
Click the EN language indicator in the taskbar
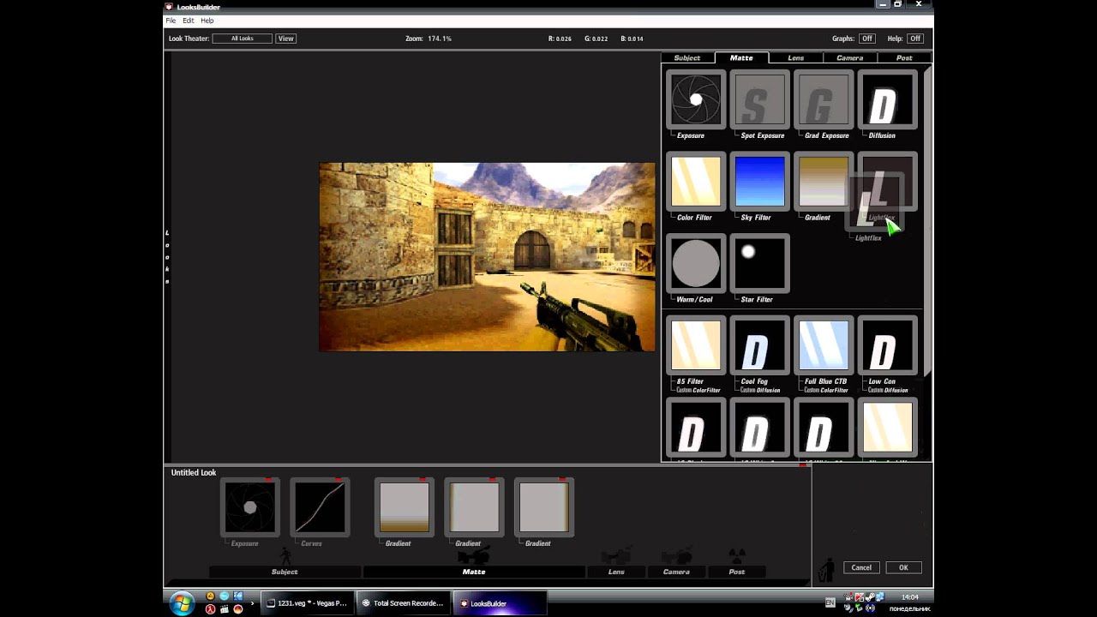(830, 603)
